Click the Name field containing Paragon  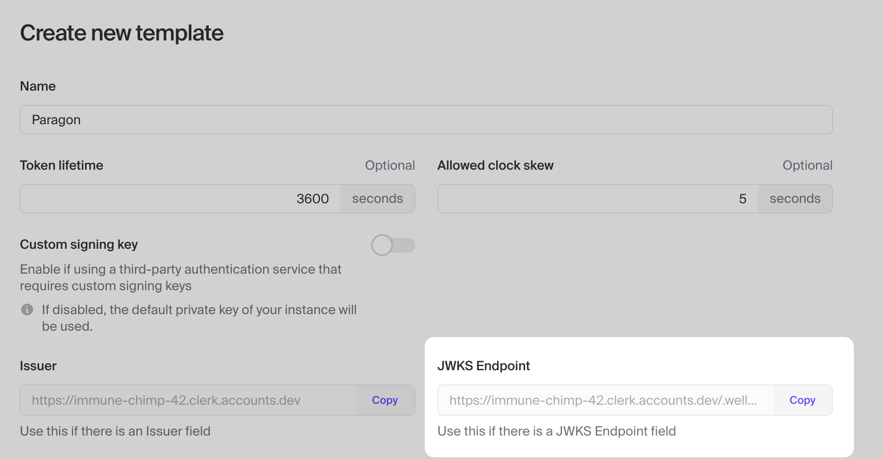[x=426, y=120]
